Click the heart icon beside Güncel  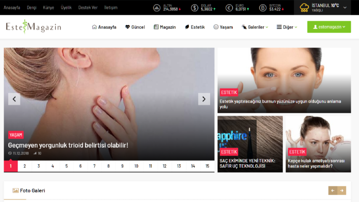click(127, 27)
